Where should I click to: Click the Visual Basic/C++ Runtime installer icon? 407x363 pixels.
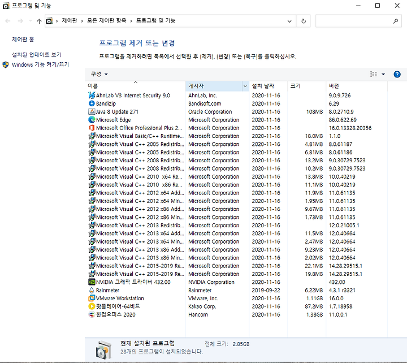(92, 136)
